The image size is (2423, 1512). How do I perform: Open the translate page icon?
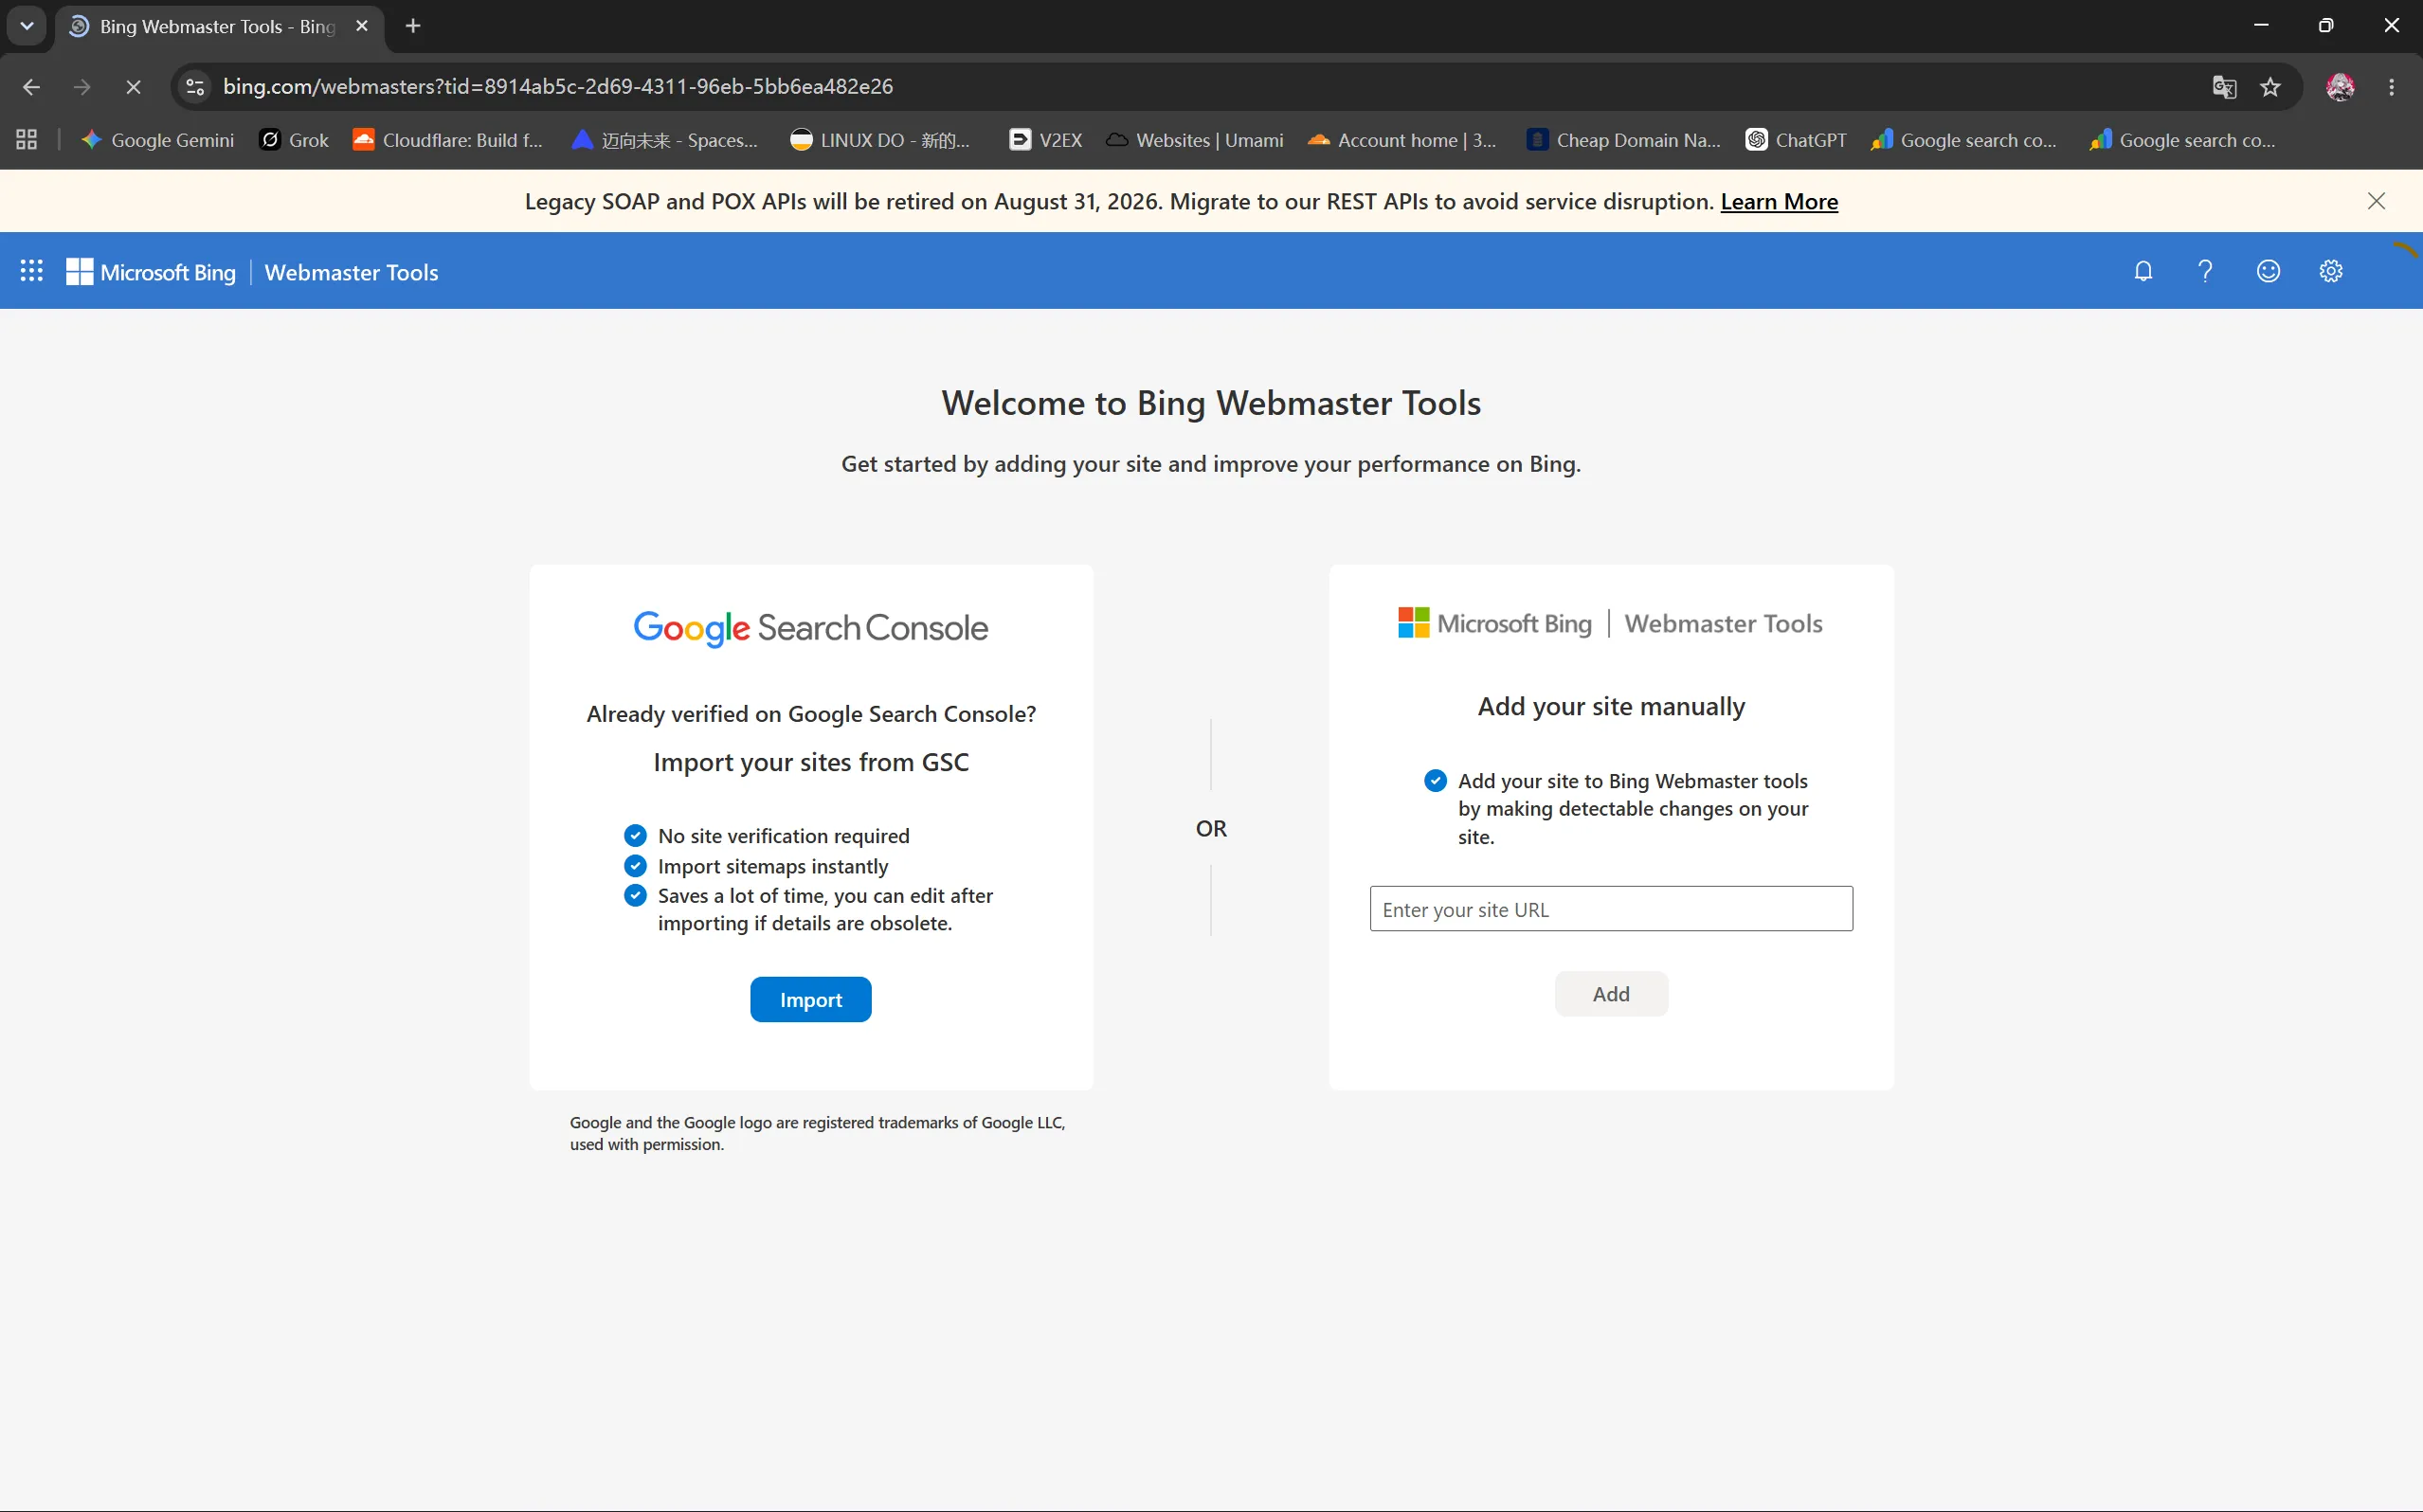2224,87
